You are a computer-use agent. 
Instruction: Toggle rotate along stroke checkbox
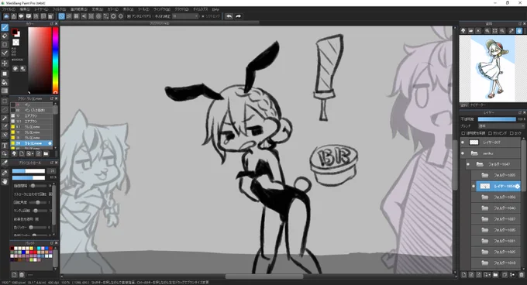[50, 194]
